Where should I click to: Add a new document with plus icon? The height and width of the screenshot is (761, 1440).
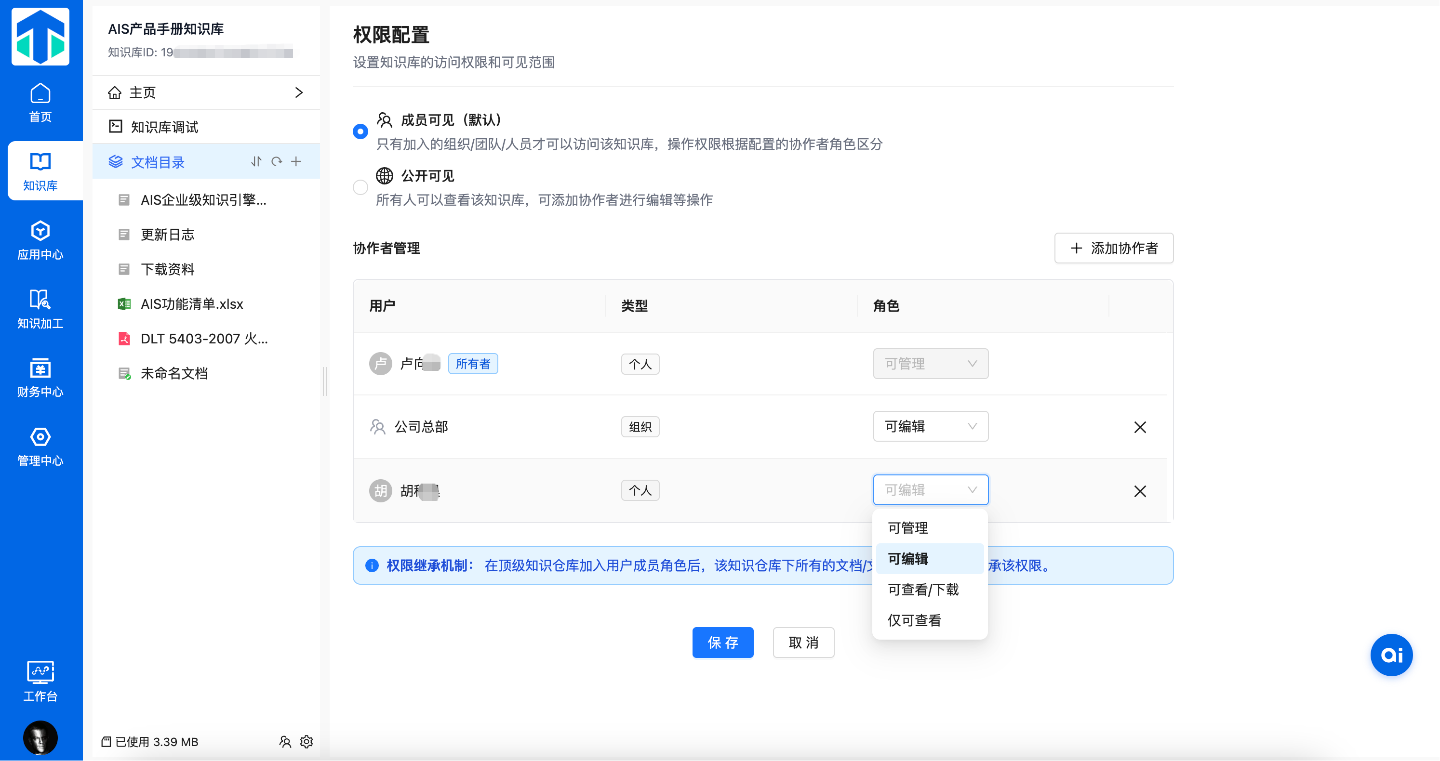(296, 161)
